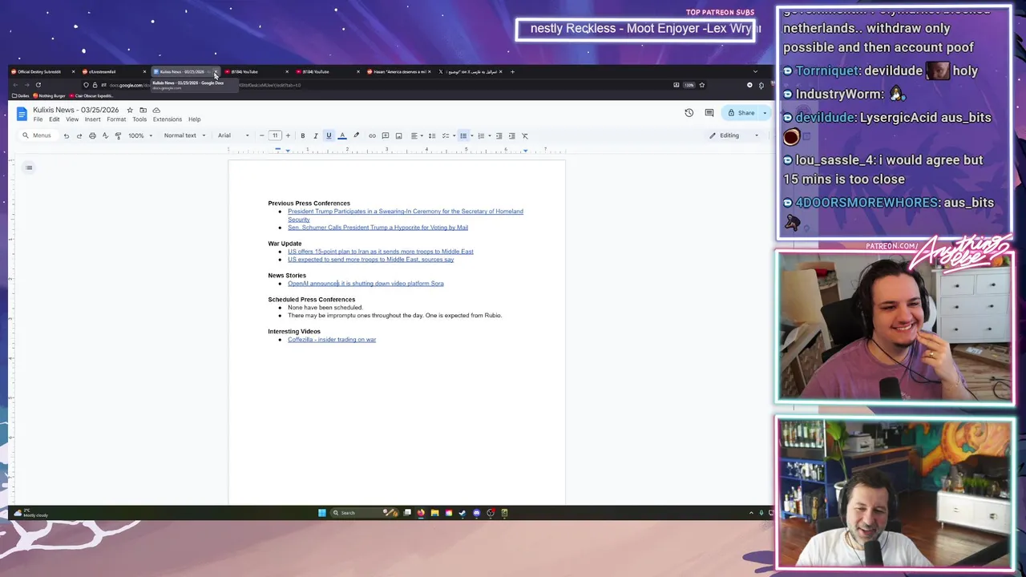Click the cloud document status icon
This screenshot has height=577, width=1026.
pos(156,110)
